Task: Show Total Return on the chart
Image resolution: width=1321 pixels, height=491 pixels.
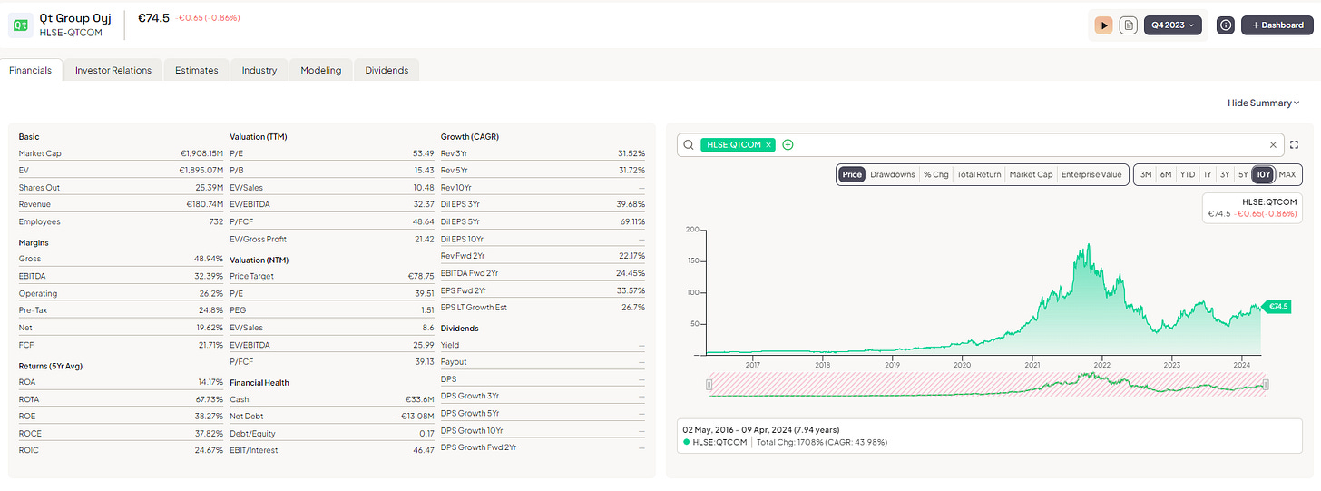Action: coord(979,174)
